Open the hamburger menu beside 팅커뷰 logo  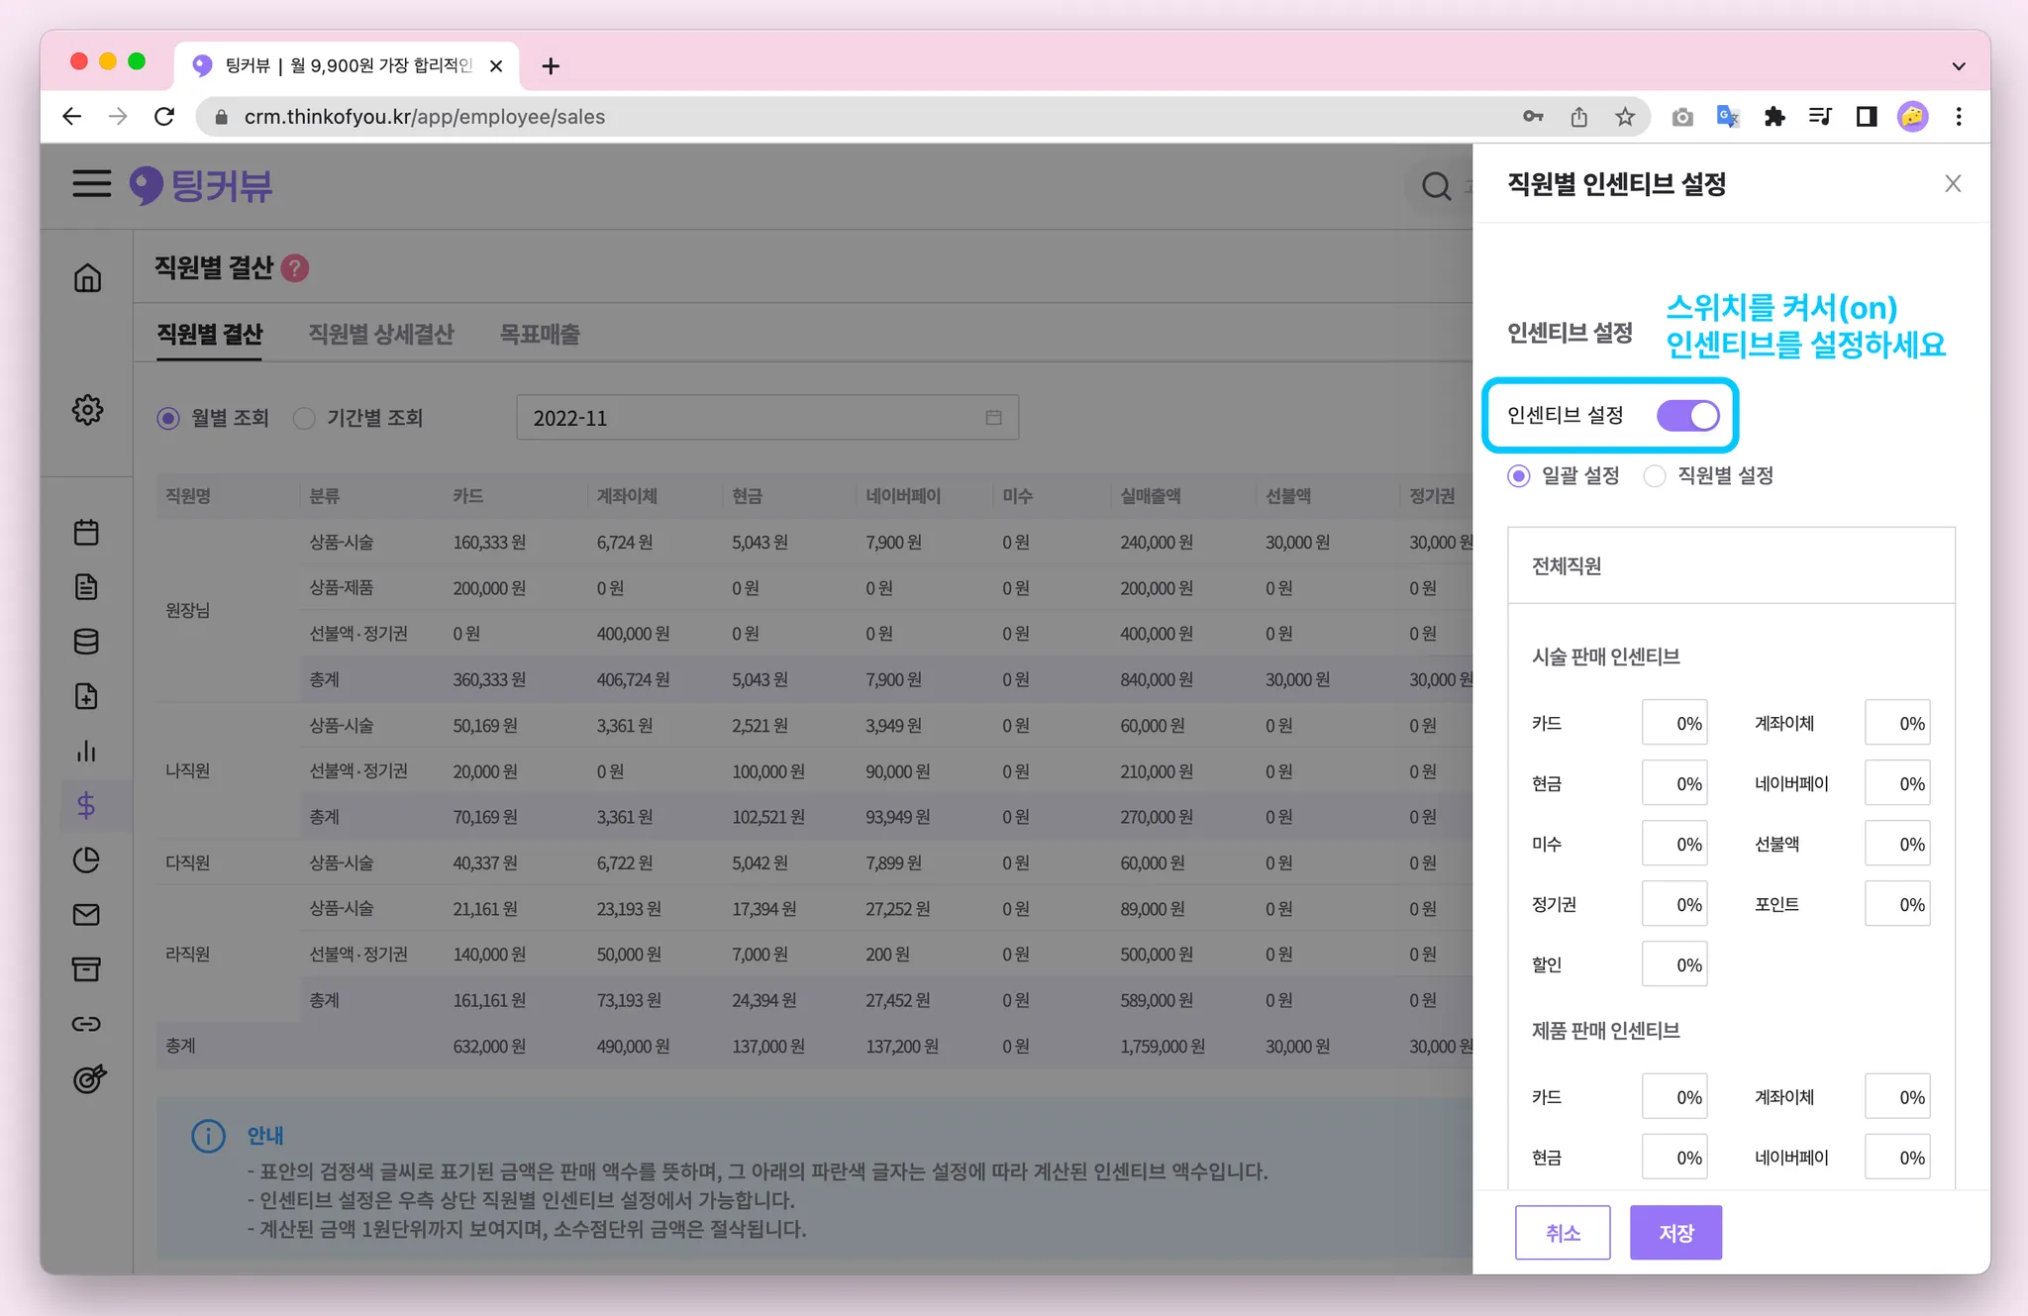[91, 184]
